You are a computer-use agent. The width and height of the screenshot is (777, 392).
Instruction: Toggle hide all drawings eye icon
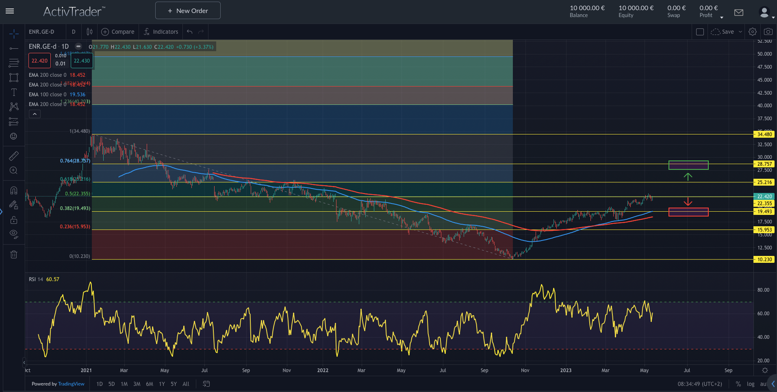pyautogui.click(x=14, y=234)
